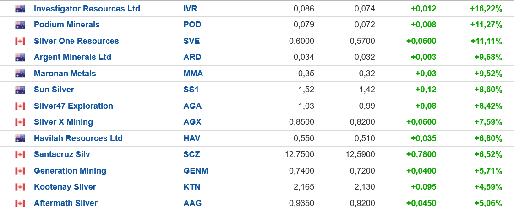Click the +16,22% change value
The height and width of the screenshot is (211, 514).
pyautogui.click(x=486, y=9)
